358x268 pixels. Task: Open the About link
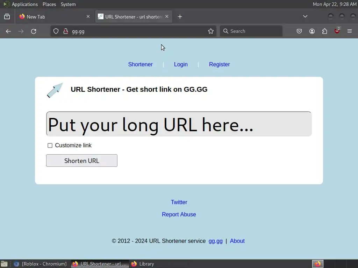[x=237, y=241]
